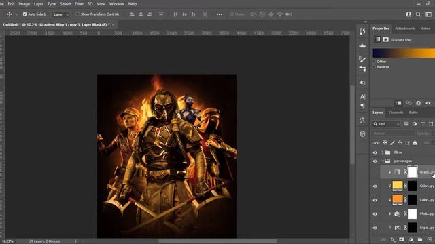Image resolution: width=435 pixels, height=244 pixels.
Task: Click lock all padlock icon
Action: click(415, 143)
